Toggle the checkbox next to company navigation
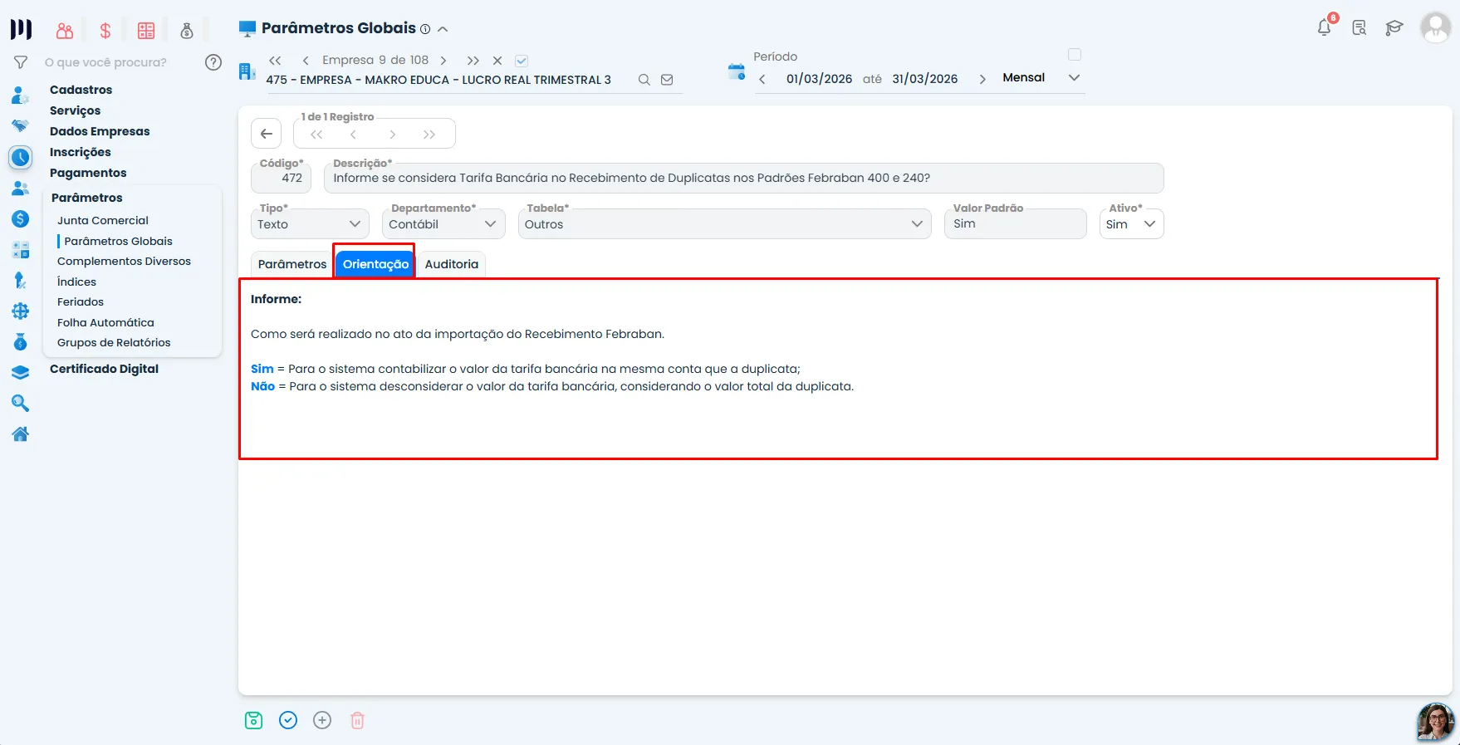Viewport: 1460px width, 745px height. (522, 61)
